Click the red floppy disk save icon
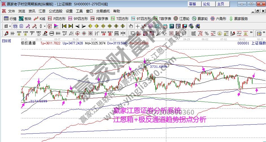Viewport: 266px width, 142px height. click(x=184, y=26)
